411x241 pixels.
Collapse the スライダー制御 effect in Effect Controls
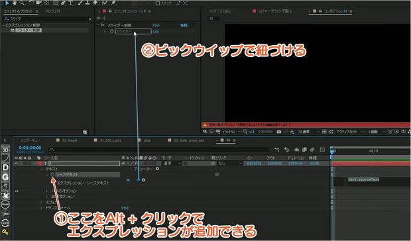pos(98,25)
